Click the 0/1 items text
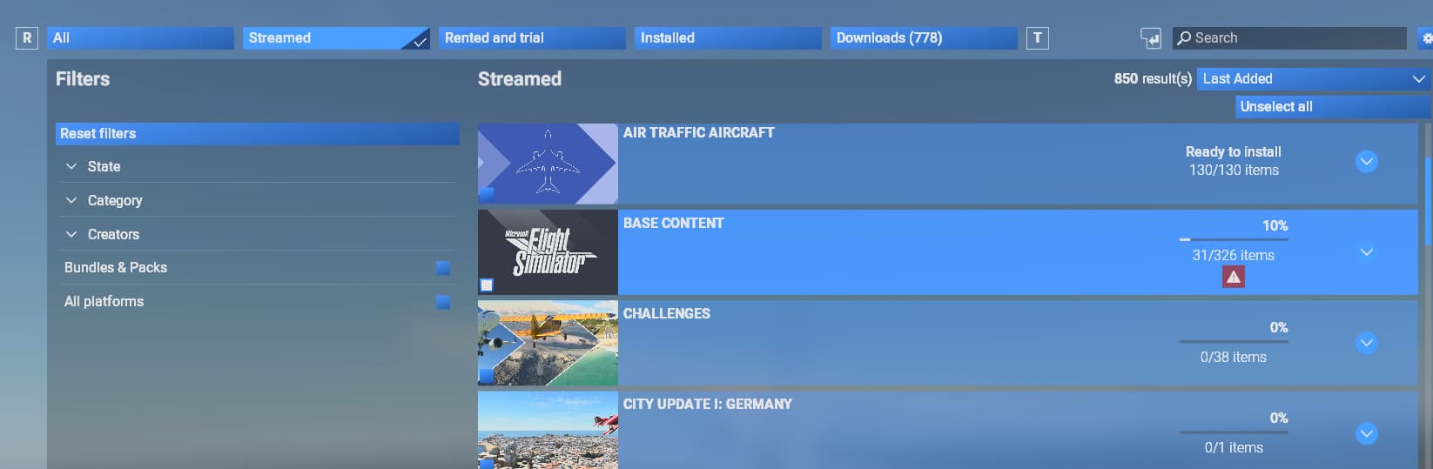 tap(1234, 447)
